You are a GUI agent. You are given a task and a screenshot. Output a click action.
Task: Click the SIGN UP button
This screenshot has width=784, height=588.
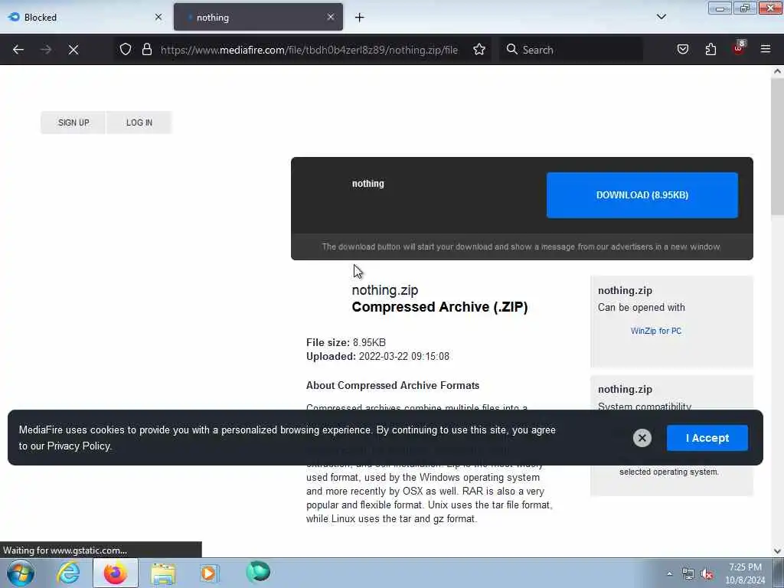(73, 122)
